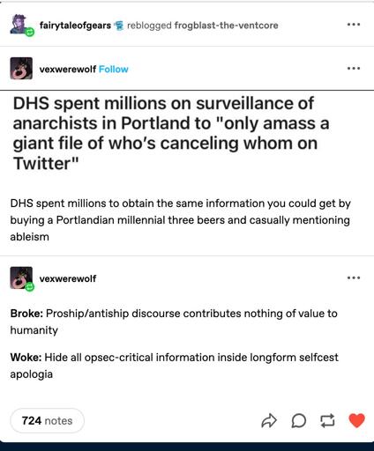Image resolution: width=374 pixels, height=451 pixels.
Task: Follow vexwerewolf
Action: [x=114, y=70]
